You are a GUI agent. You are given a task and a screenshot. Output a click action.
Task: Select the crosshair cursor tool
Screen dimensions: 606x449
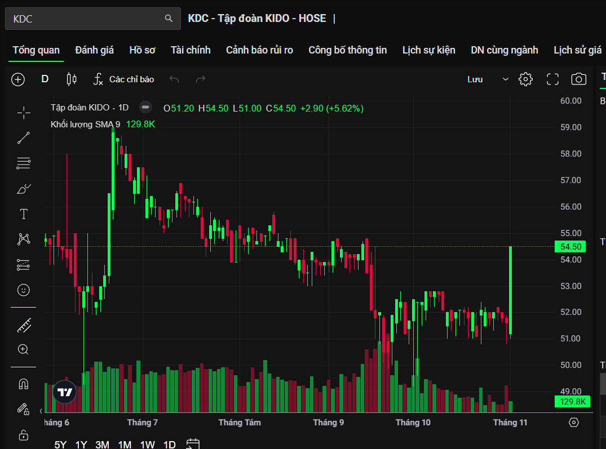(x=24, y=113)
